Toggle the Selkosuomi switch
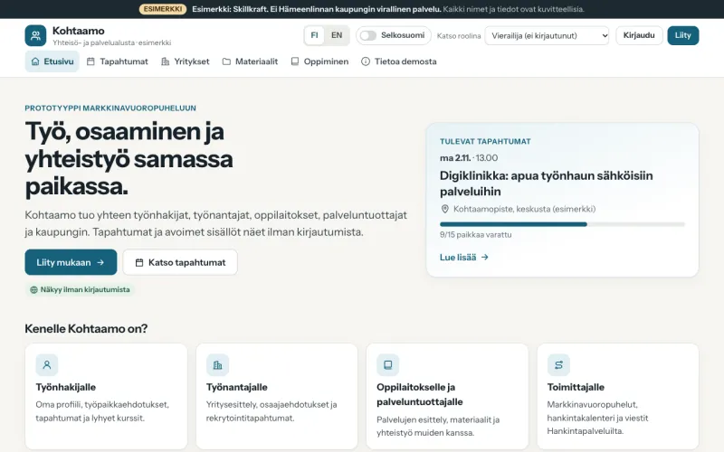This screenshot has width=724, height=452. (368, 35)
